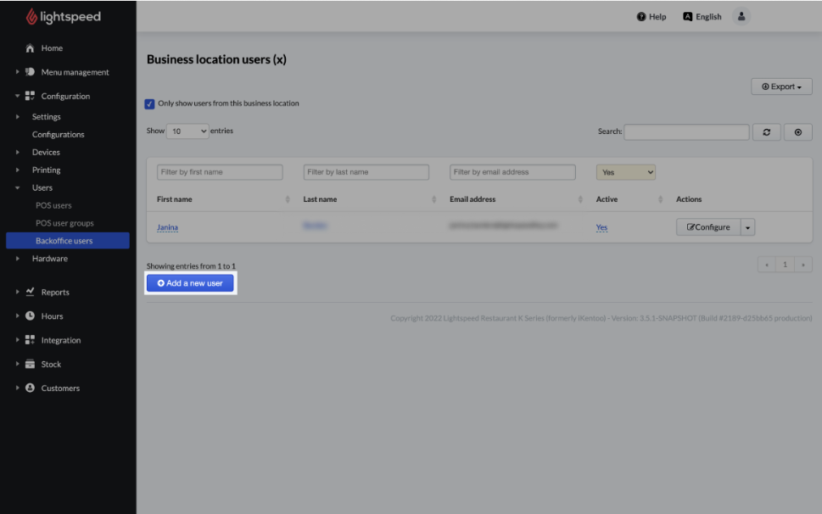Image resolution: width=822 pixels, height=514 pixels.
Task: Sort table by First name column
Action: (175, 199)
